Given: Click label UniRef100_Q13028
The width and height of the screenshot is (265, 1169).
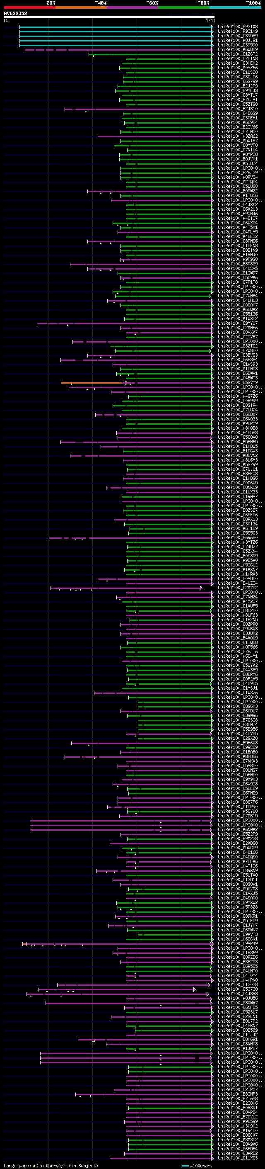Looking at the screenshot, I should point(238,985).
